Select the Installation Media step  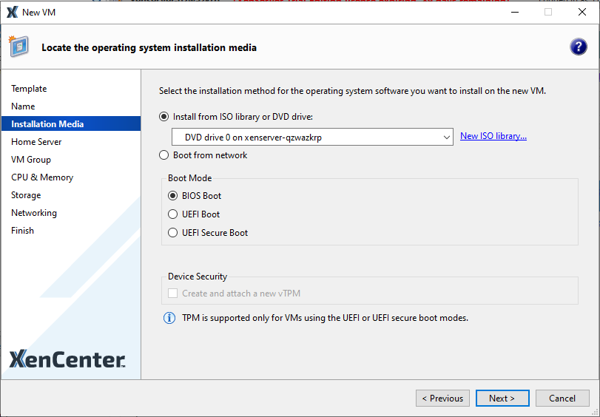pos(71,123)
